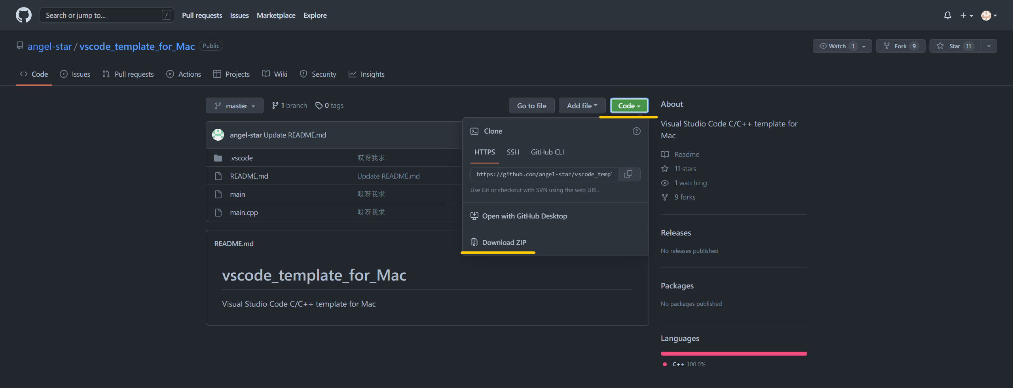Image resolution: width=1013 pixels, height=388 pixels.
Task: Click the Go to file button
Action: (x=531, y=105)
